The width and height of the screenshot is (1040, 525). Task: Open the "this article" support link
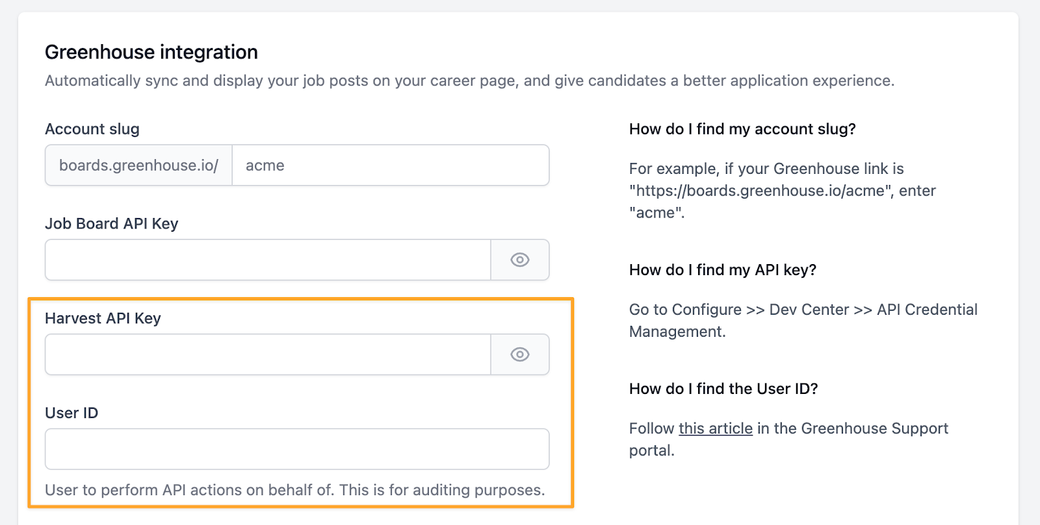point(716,428)
